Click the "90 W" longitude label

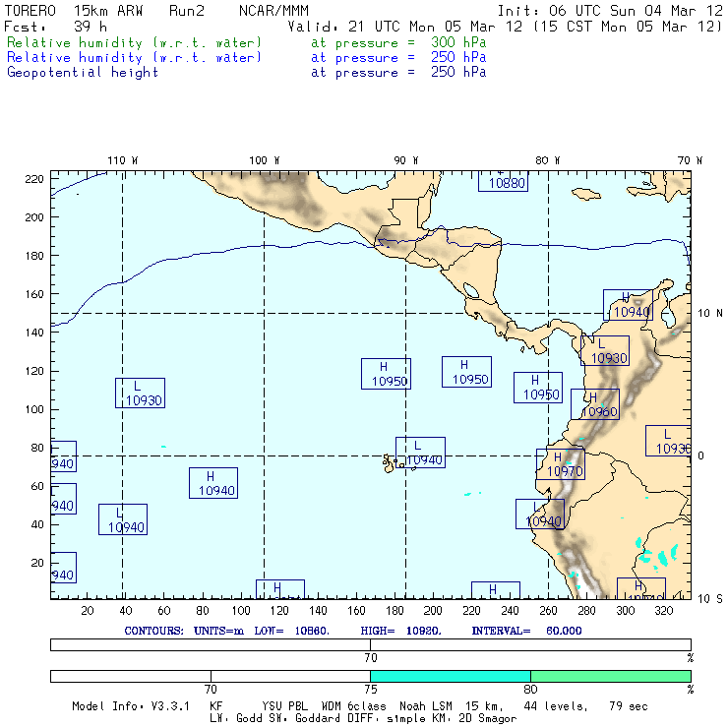[x=405, y=160]
